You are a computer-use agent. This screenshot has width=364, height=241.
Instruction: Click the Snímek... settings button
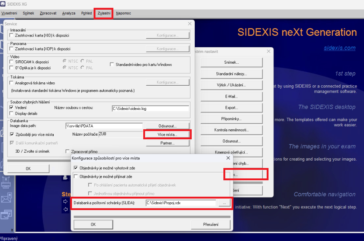pos(232,63)
